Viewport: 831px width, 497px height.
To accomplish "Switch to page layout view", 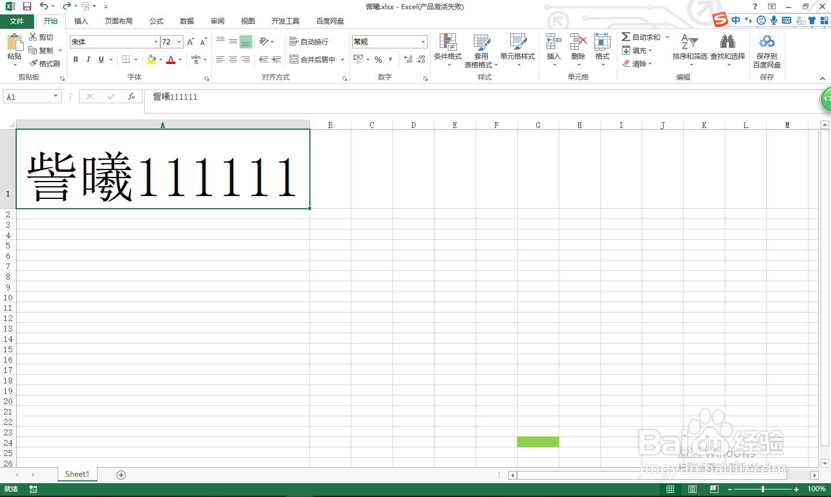I will point(692,489).
